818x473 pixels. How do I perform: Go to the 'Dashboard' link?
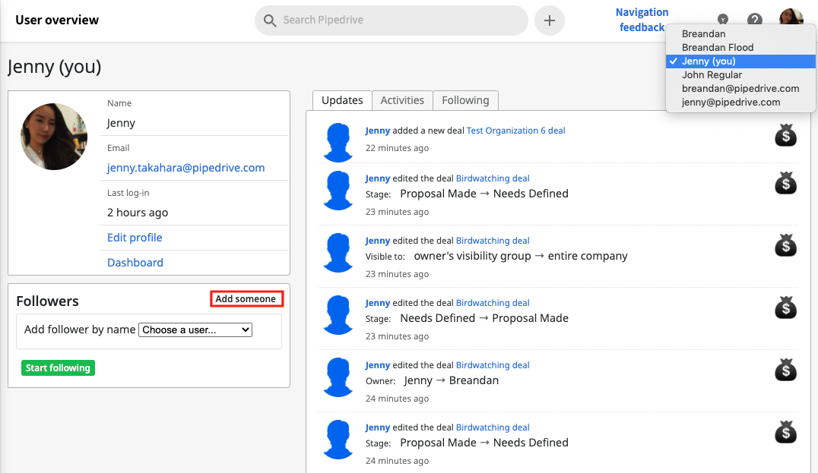(x=135, y=263)
